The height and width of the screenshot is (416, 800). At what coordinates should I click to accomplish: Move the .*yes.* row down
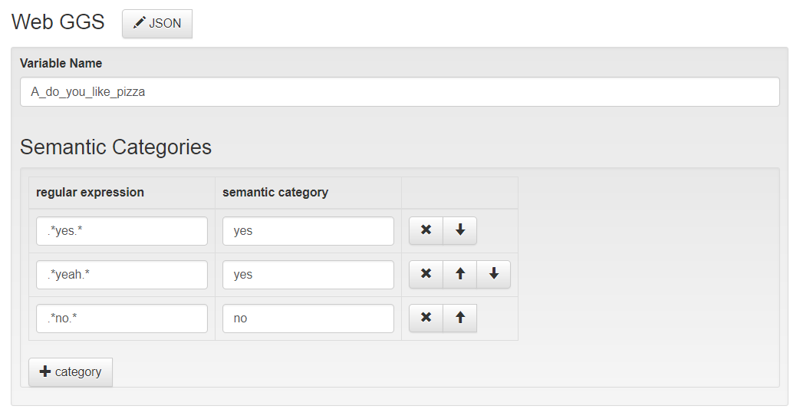[459, 230]
